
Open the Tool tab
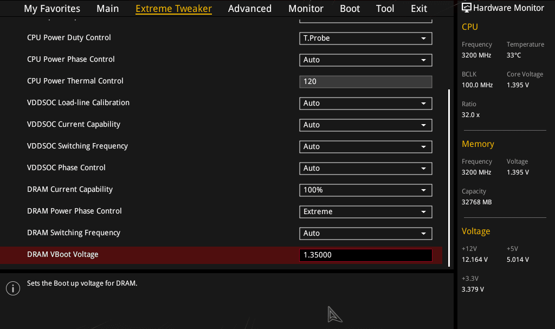(x=385, y=9)
